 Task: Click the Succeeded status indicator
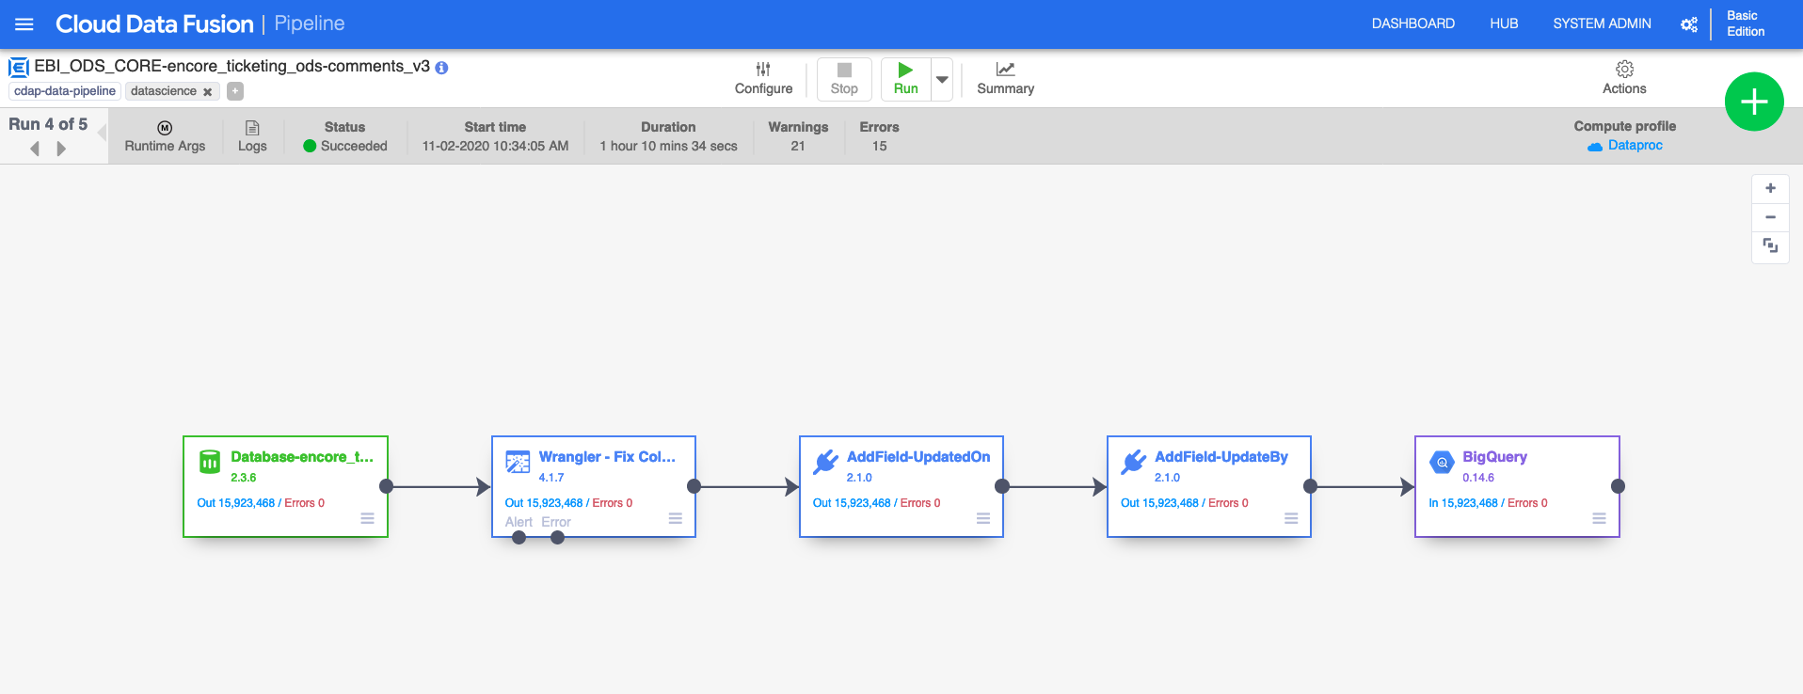(x=344, y=146)
